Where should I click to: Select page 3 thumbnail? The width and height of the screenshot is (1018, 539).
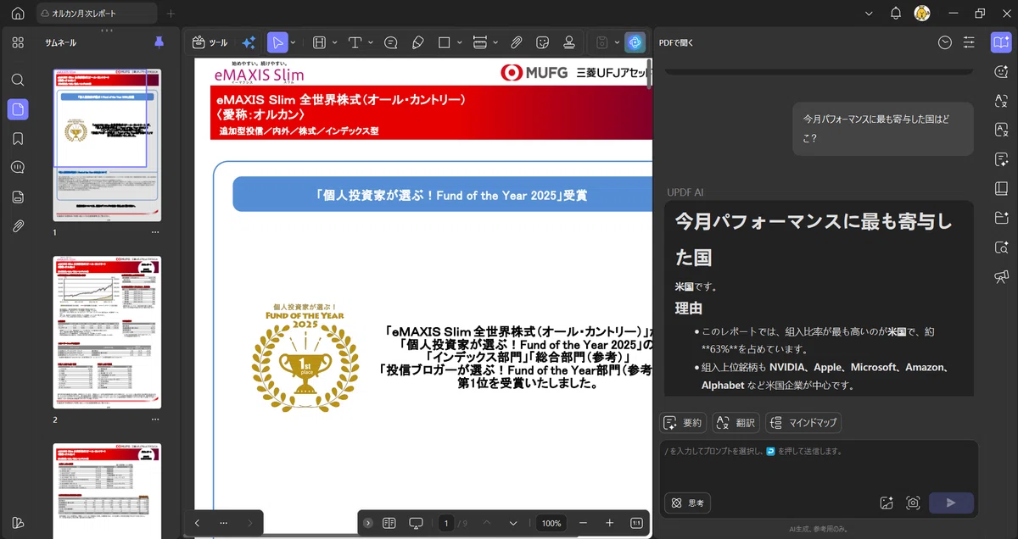[107, 491]
